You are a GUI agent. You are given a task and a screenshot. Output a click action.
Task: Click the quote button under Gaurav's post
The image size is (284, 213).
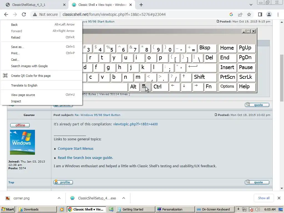click(257, 182)
